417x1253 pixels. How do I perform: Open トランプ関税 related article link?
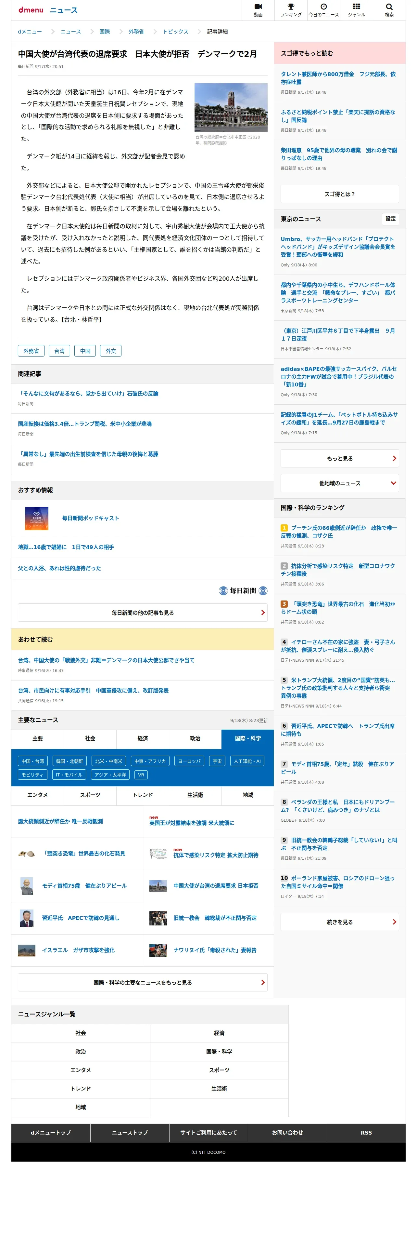click(x=84, y=424)
